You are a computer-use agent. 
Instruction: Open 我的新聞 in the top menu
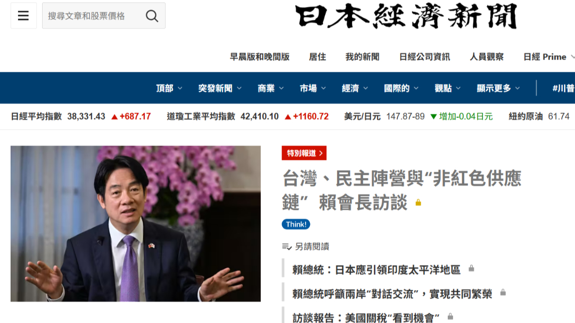click(363, 57)
